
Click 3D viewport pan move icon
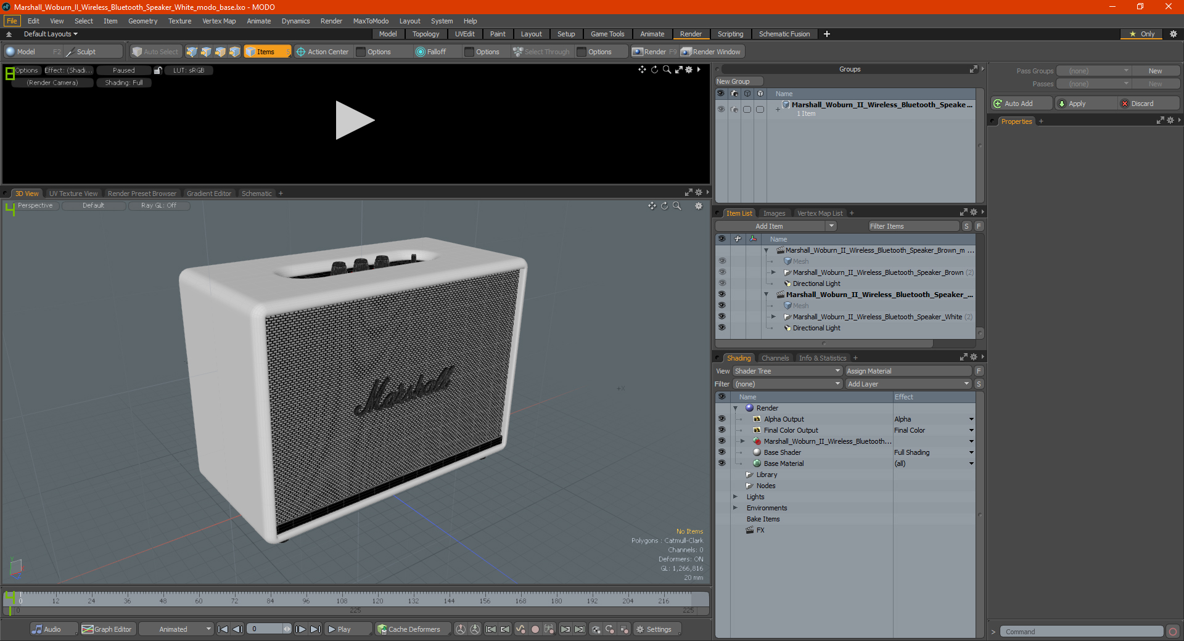coord(652,206)
